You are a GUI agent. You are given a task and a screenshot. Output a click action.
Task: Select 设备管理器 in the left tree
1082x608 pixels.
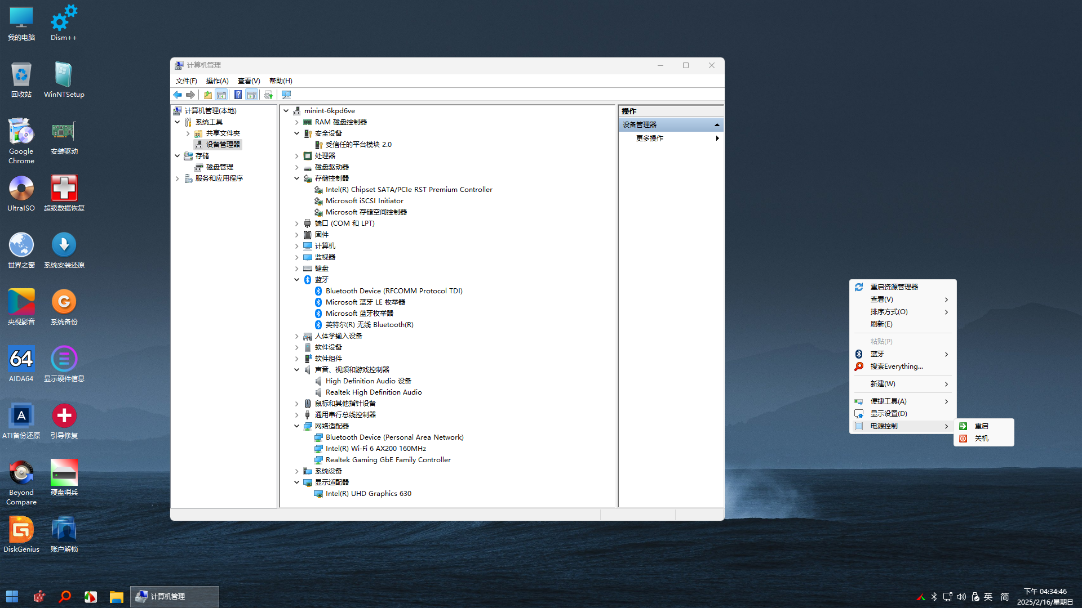tap(223, 145)
